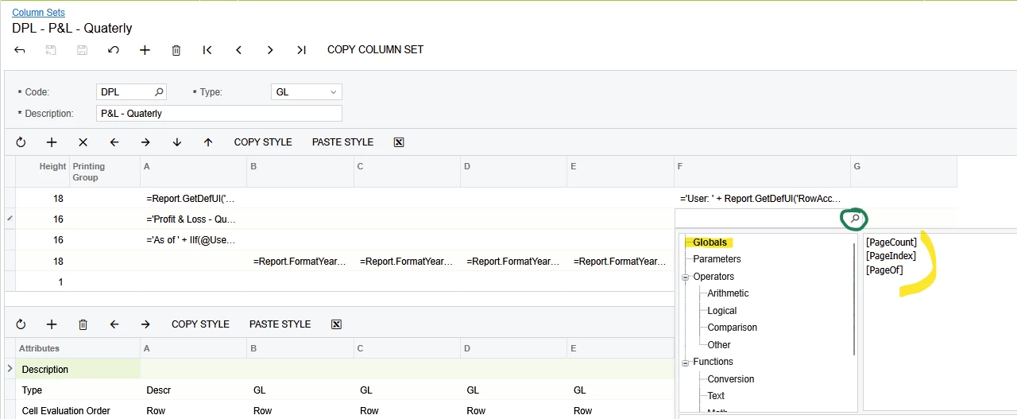Select Parameters in formula tree
This screenshot has width=1017, height=419.
(x=717, y=259)
